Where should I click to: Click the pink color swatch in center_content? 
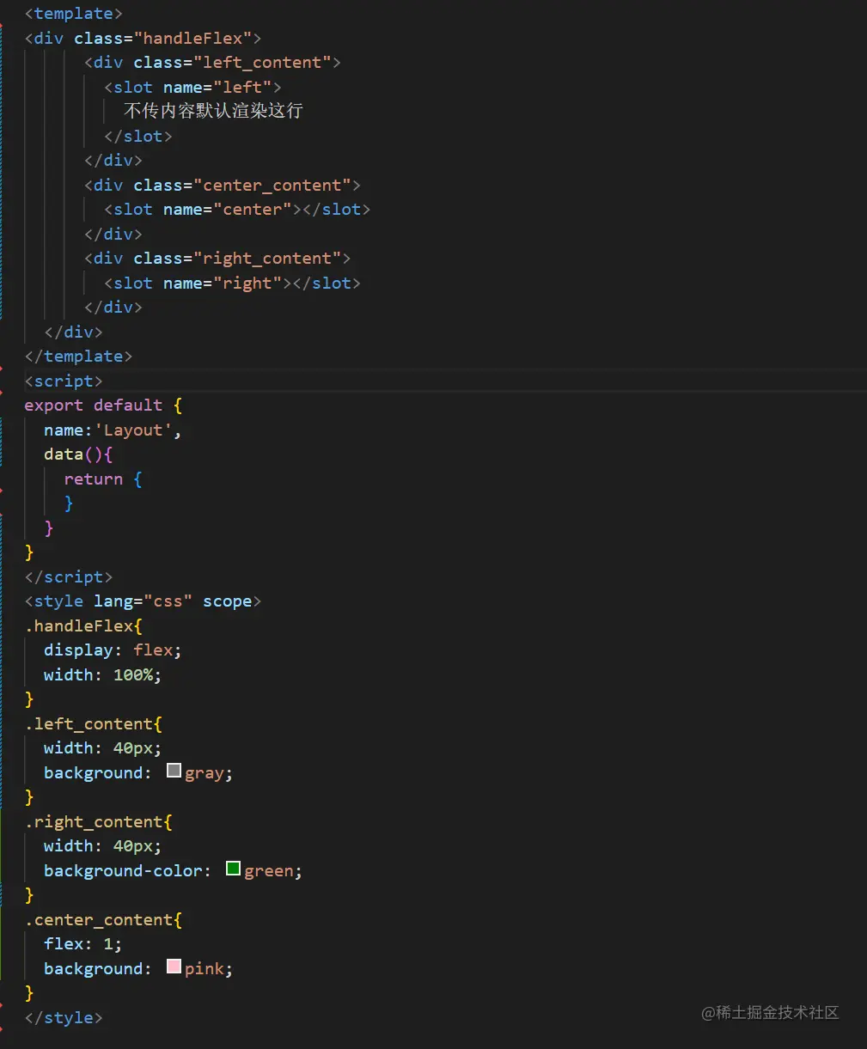(x=174, y=966)
